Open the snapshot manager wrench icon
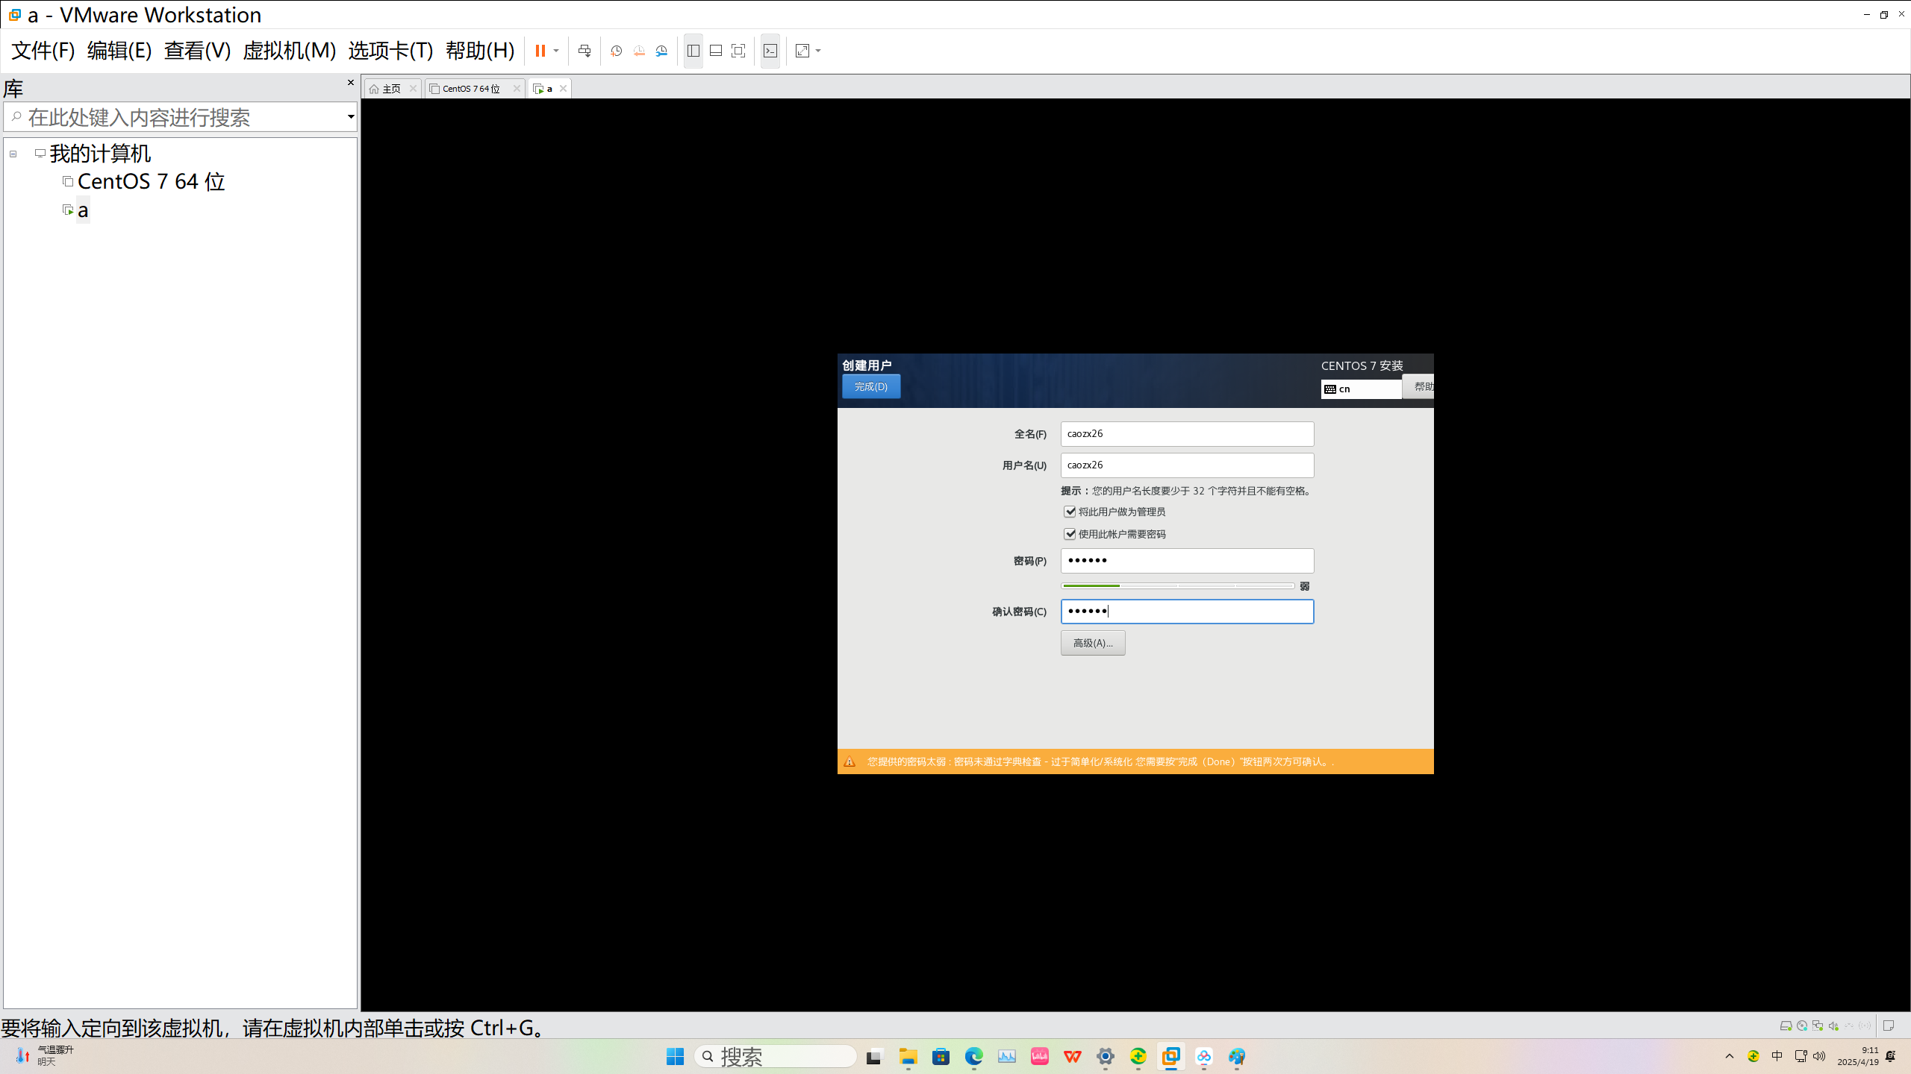Screen dimensions: 1911x1074 click(662, 51)
